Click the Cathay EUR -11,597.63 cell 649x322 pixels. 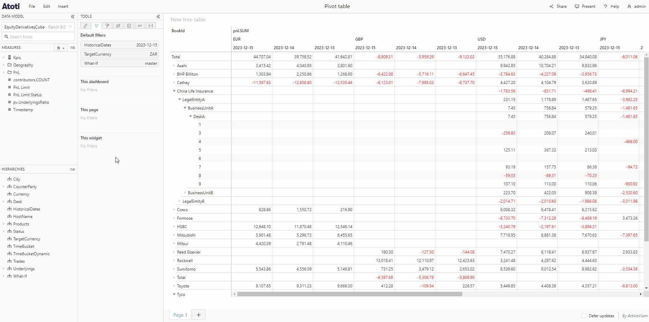coord(252,82)
